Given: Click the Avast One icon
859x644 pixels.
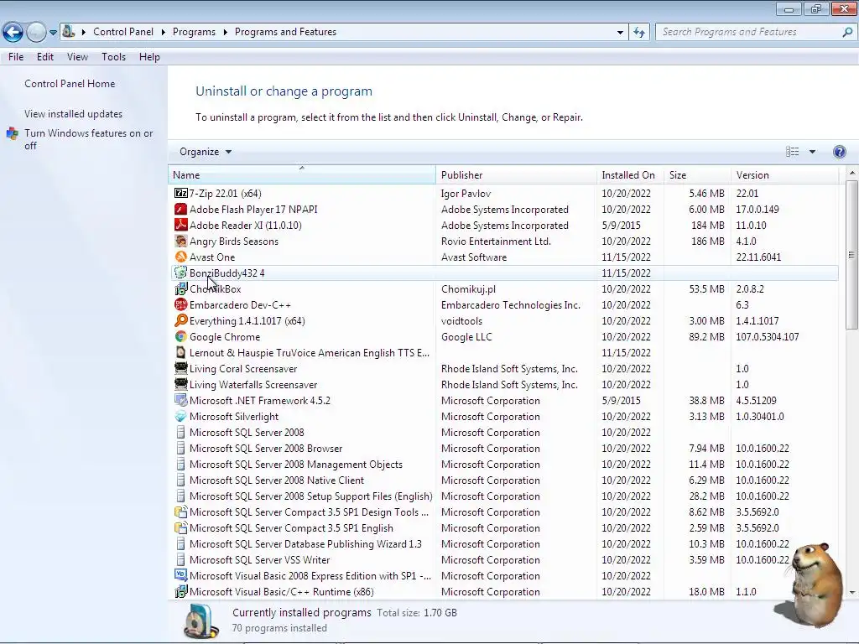Looking at the screenshot, I should (181, 257).
